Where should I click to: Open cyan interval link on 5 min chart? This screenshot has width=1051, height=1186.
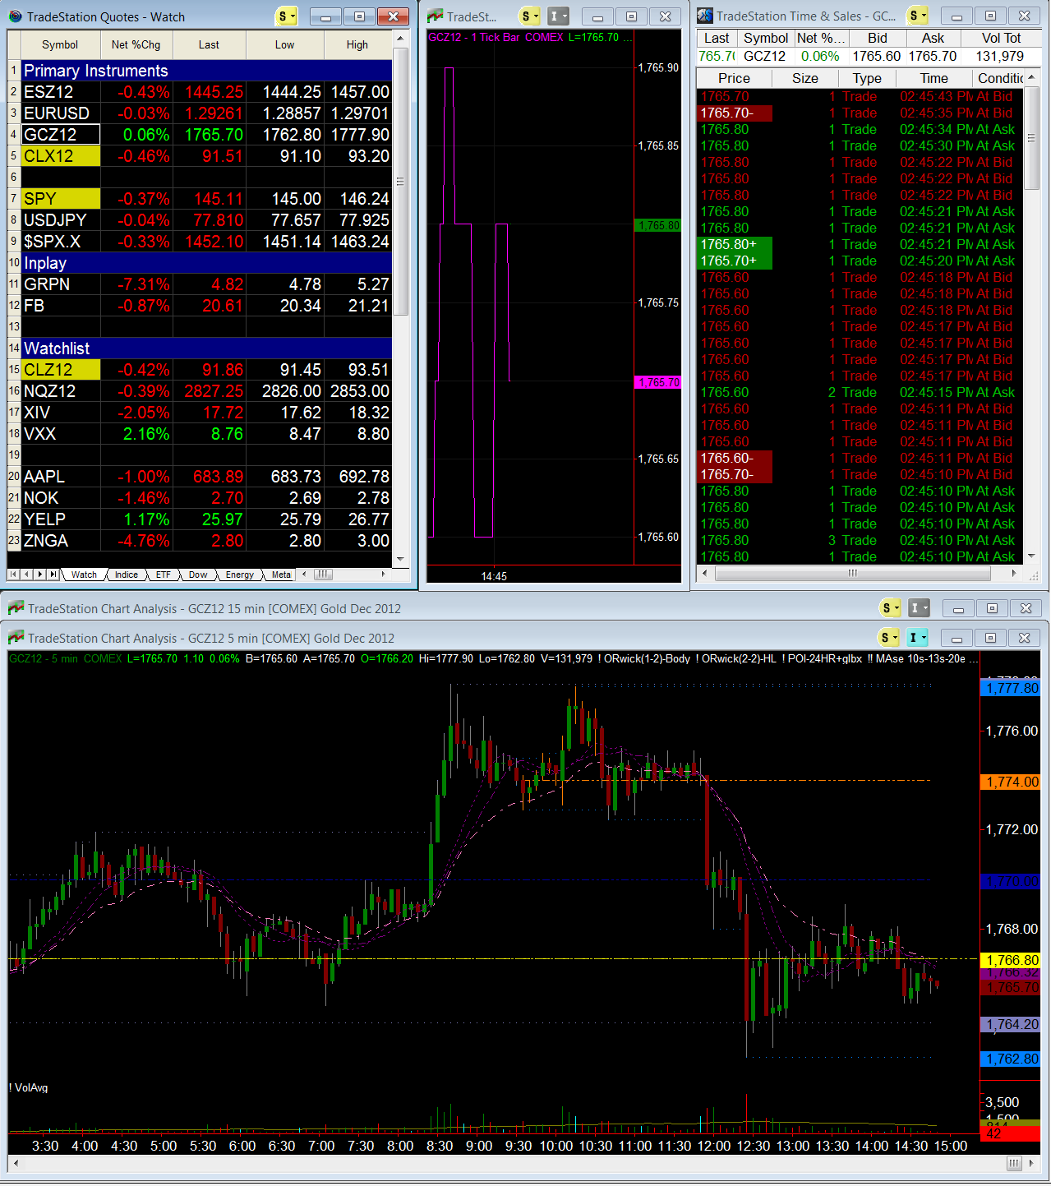pyautogui.click(x=916, y=638)
